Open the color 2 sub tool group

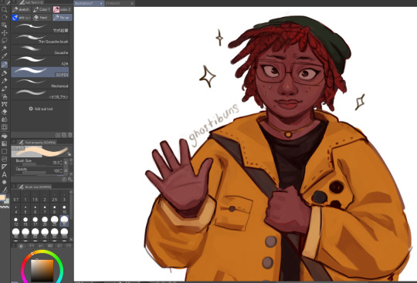[63, 9]
